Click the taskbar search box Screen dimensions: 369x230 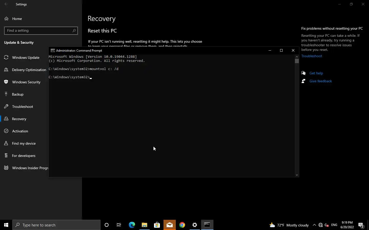coord(56,225)
